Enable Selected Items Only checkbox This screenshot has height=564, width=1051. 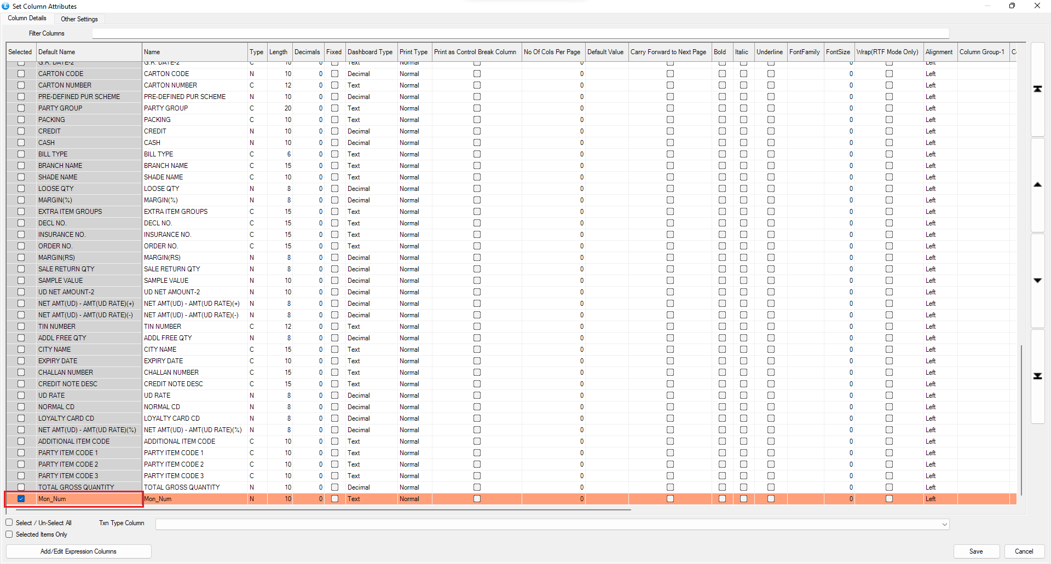pos(9,534)
